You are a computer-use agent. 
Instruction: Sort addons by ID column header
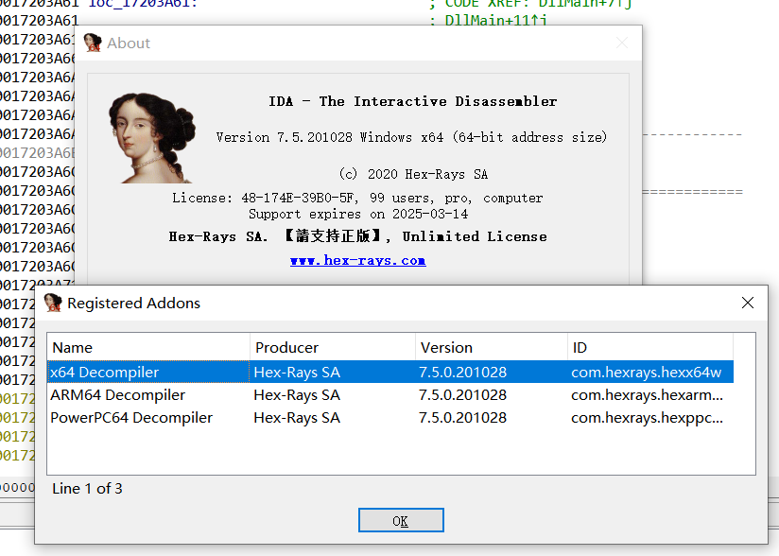(x=650, y=347)
